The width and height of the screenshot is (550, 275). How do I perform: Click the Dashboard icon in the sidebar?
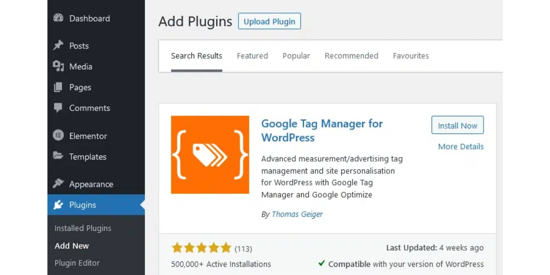coord(59,17)
